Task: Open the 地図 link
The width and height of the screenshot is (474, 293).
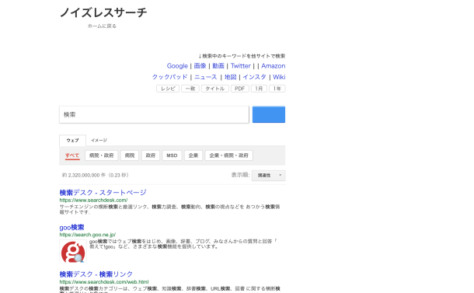Action: 230,77
